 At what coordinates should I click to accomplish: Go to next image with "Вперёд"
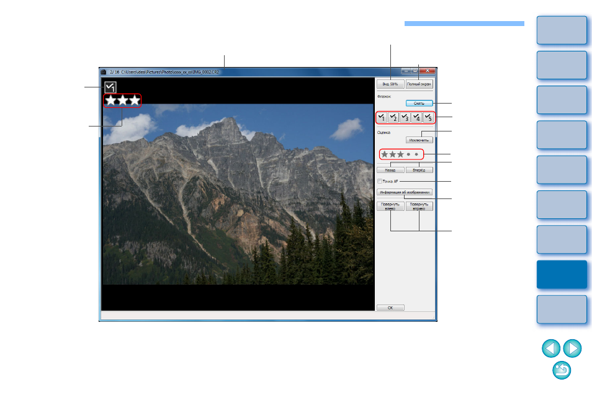(419, 170)
